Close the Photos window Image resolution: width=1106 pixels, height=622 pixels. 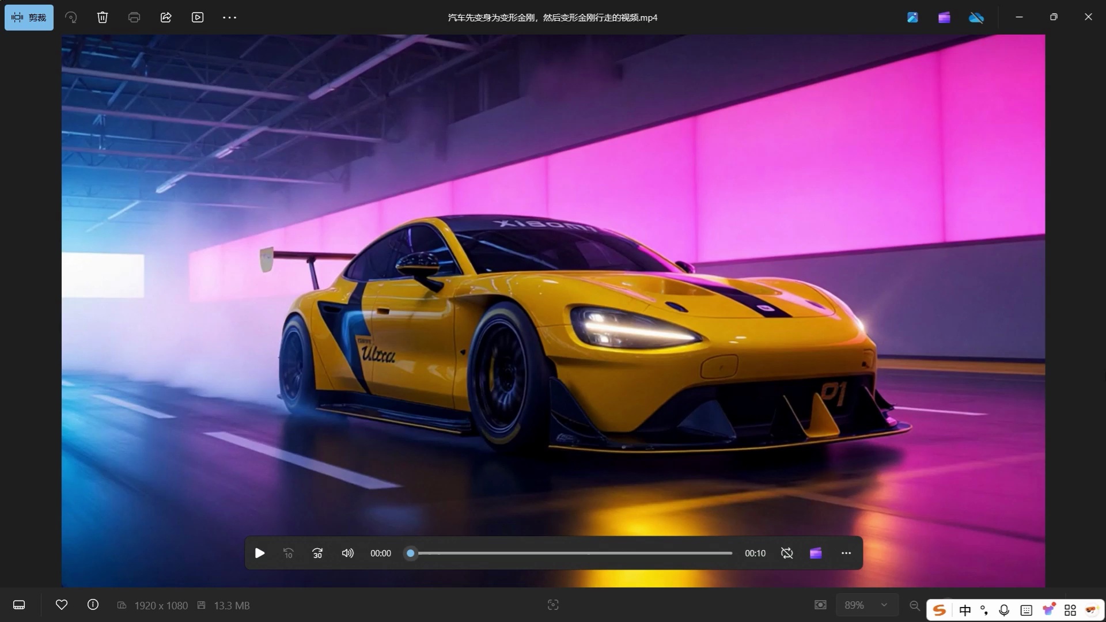[x=1088, y=17]
